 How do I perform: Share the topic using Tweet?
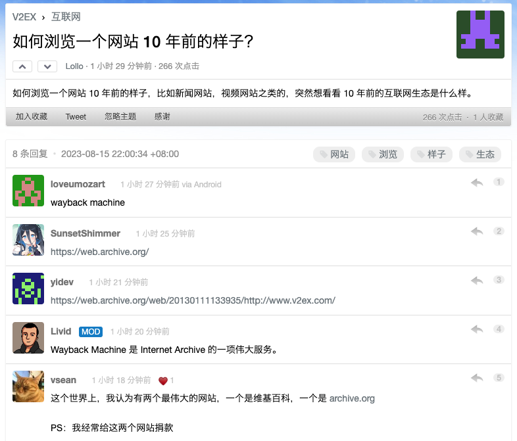[76, 117]
